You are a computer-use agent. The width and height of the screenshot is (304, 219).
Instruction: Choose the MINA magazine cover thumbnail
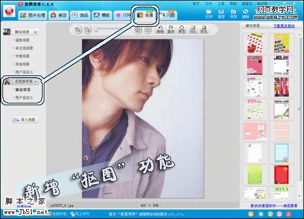click(282, 193)
